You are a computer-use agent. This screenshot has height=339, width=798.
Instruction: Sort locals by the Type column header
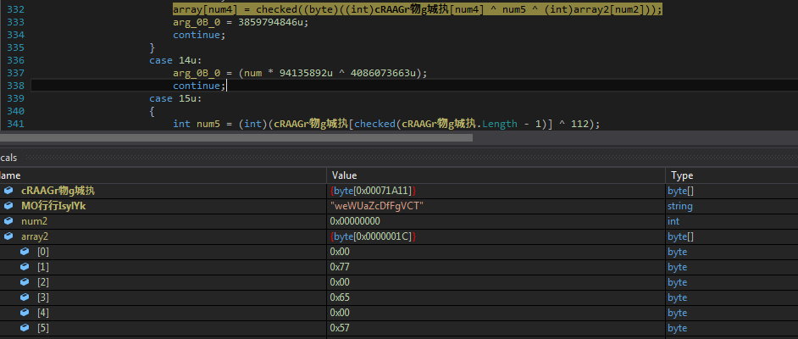tap(682, 175)
